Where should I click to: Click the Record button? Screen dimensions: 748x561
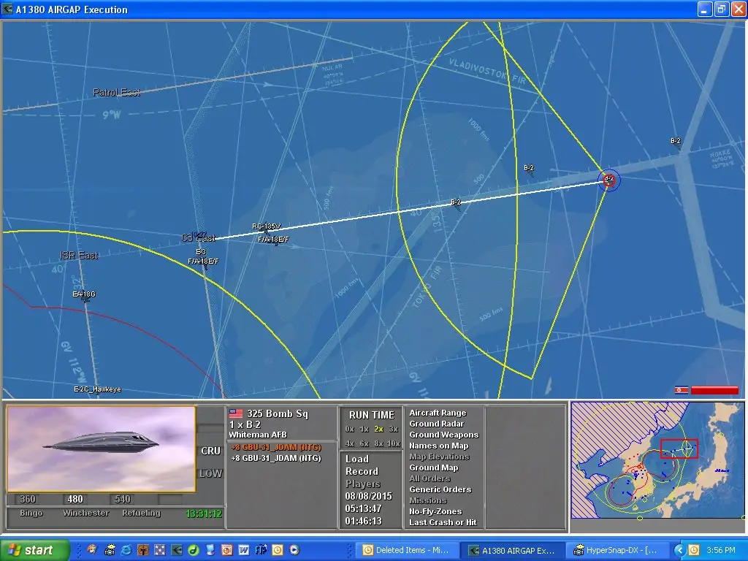point(362,471)
